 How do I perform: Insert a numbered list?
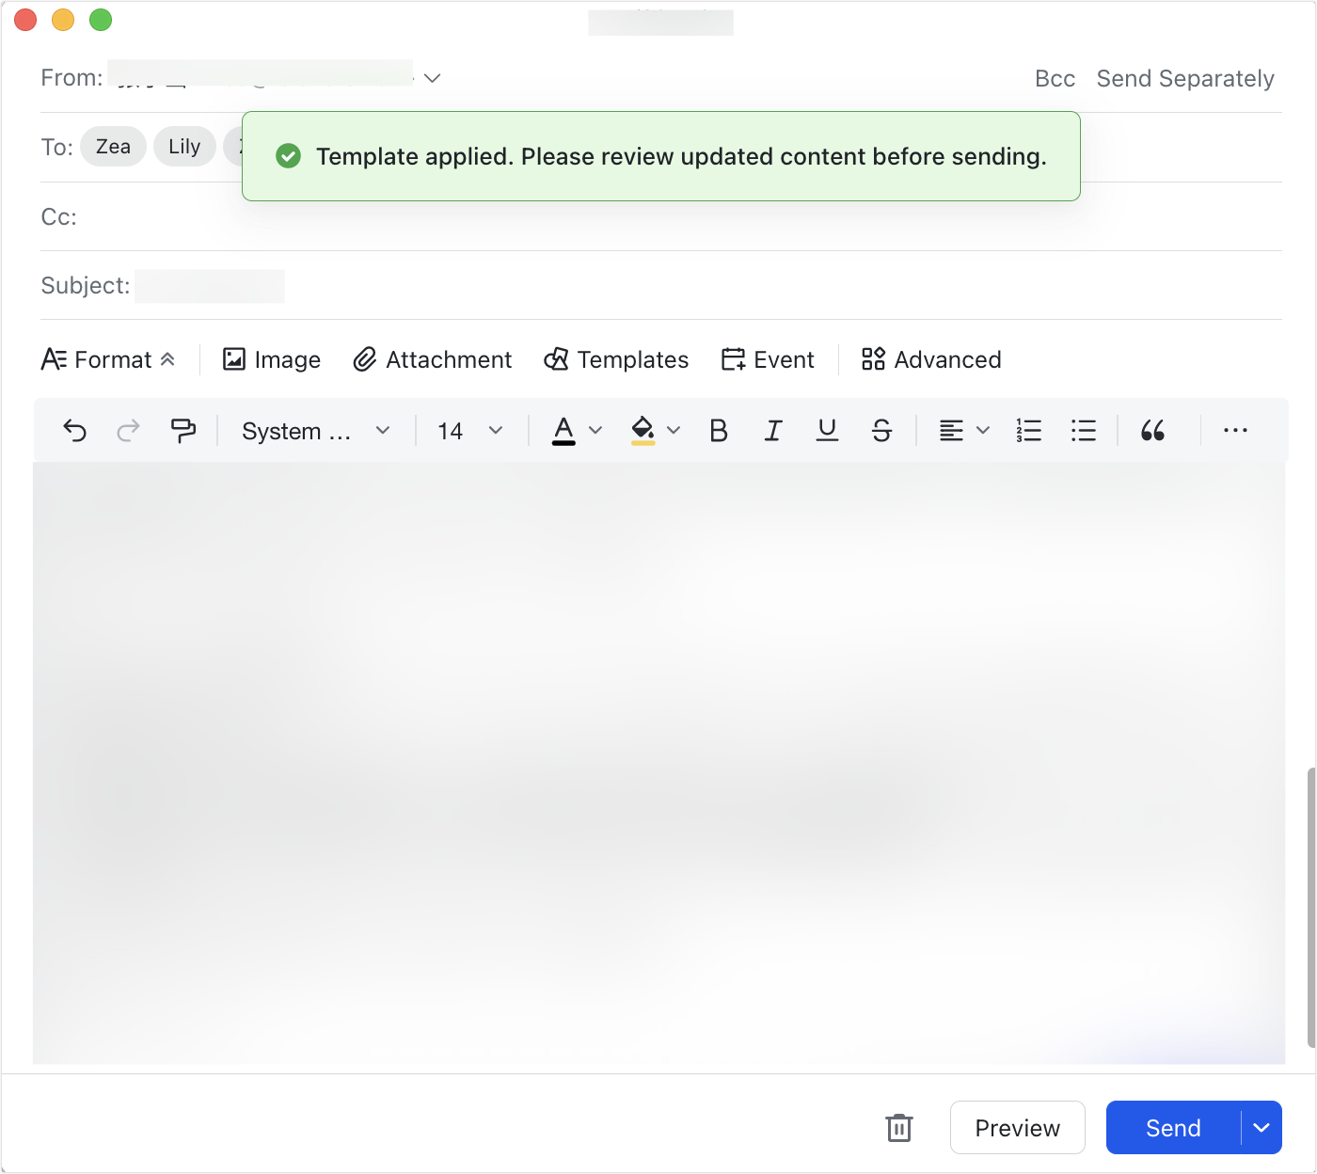pos(1028,431)
